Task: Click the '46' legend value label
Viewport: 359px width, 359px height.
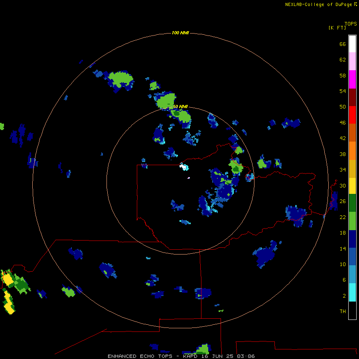Action: 343,123
